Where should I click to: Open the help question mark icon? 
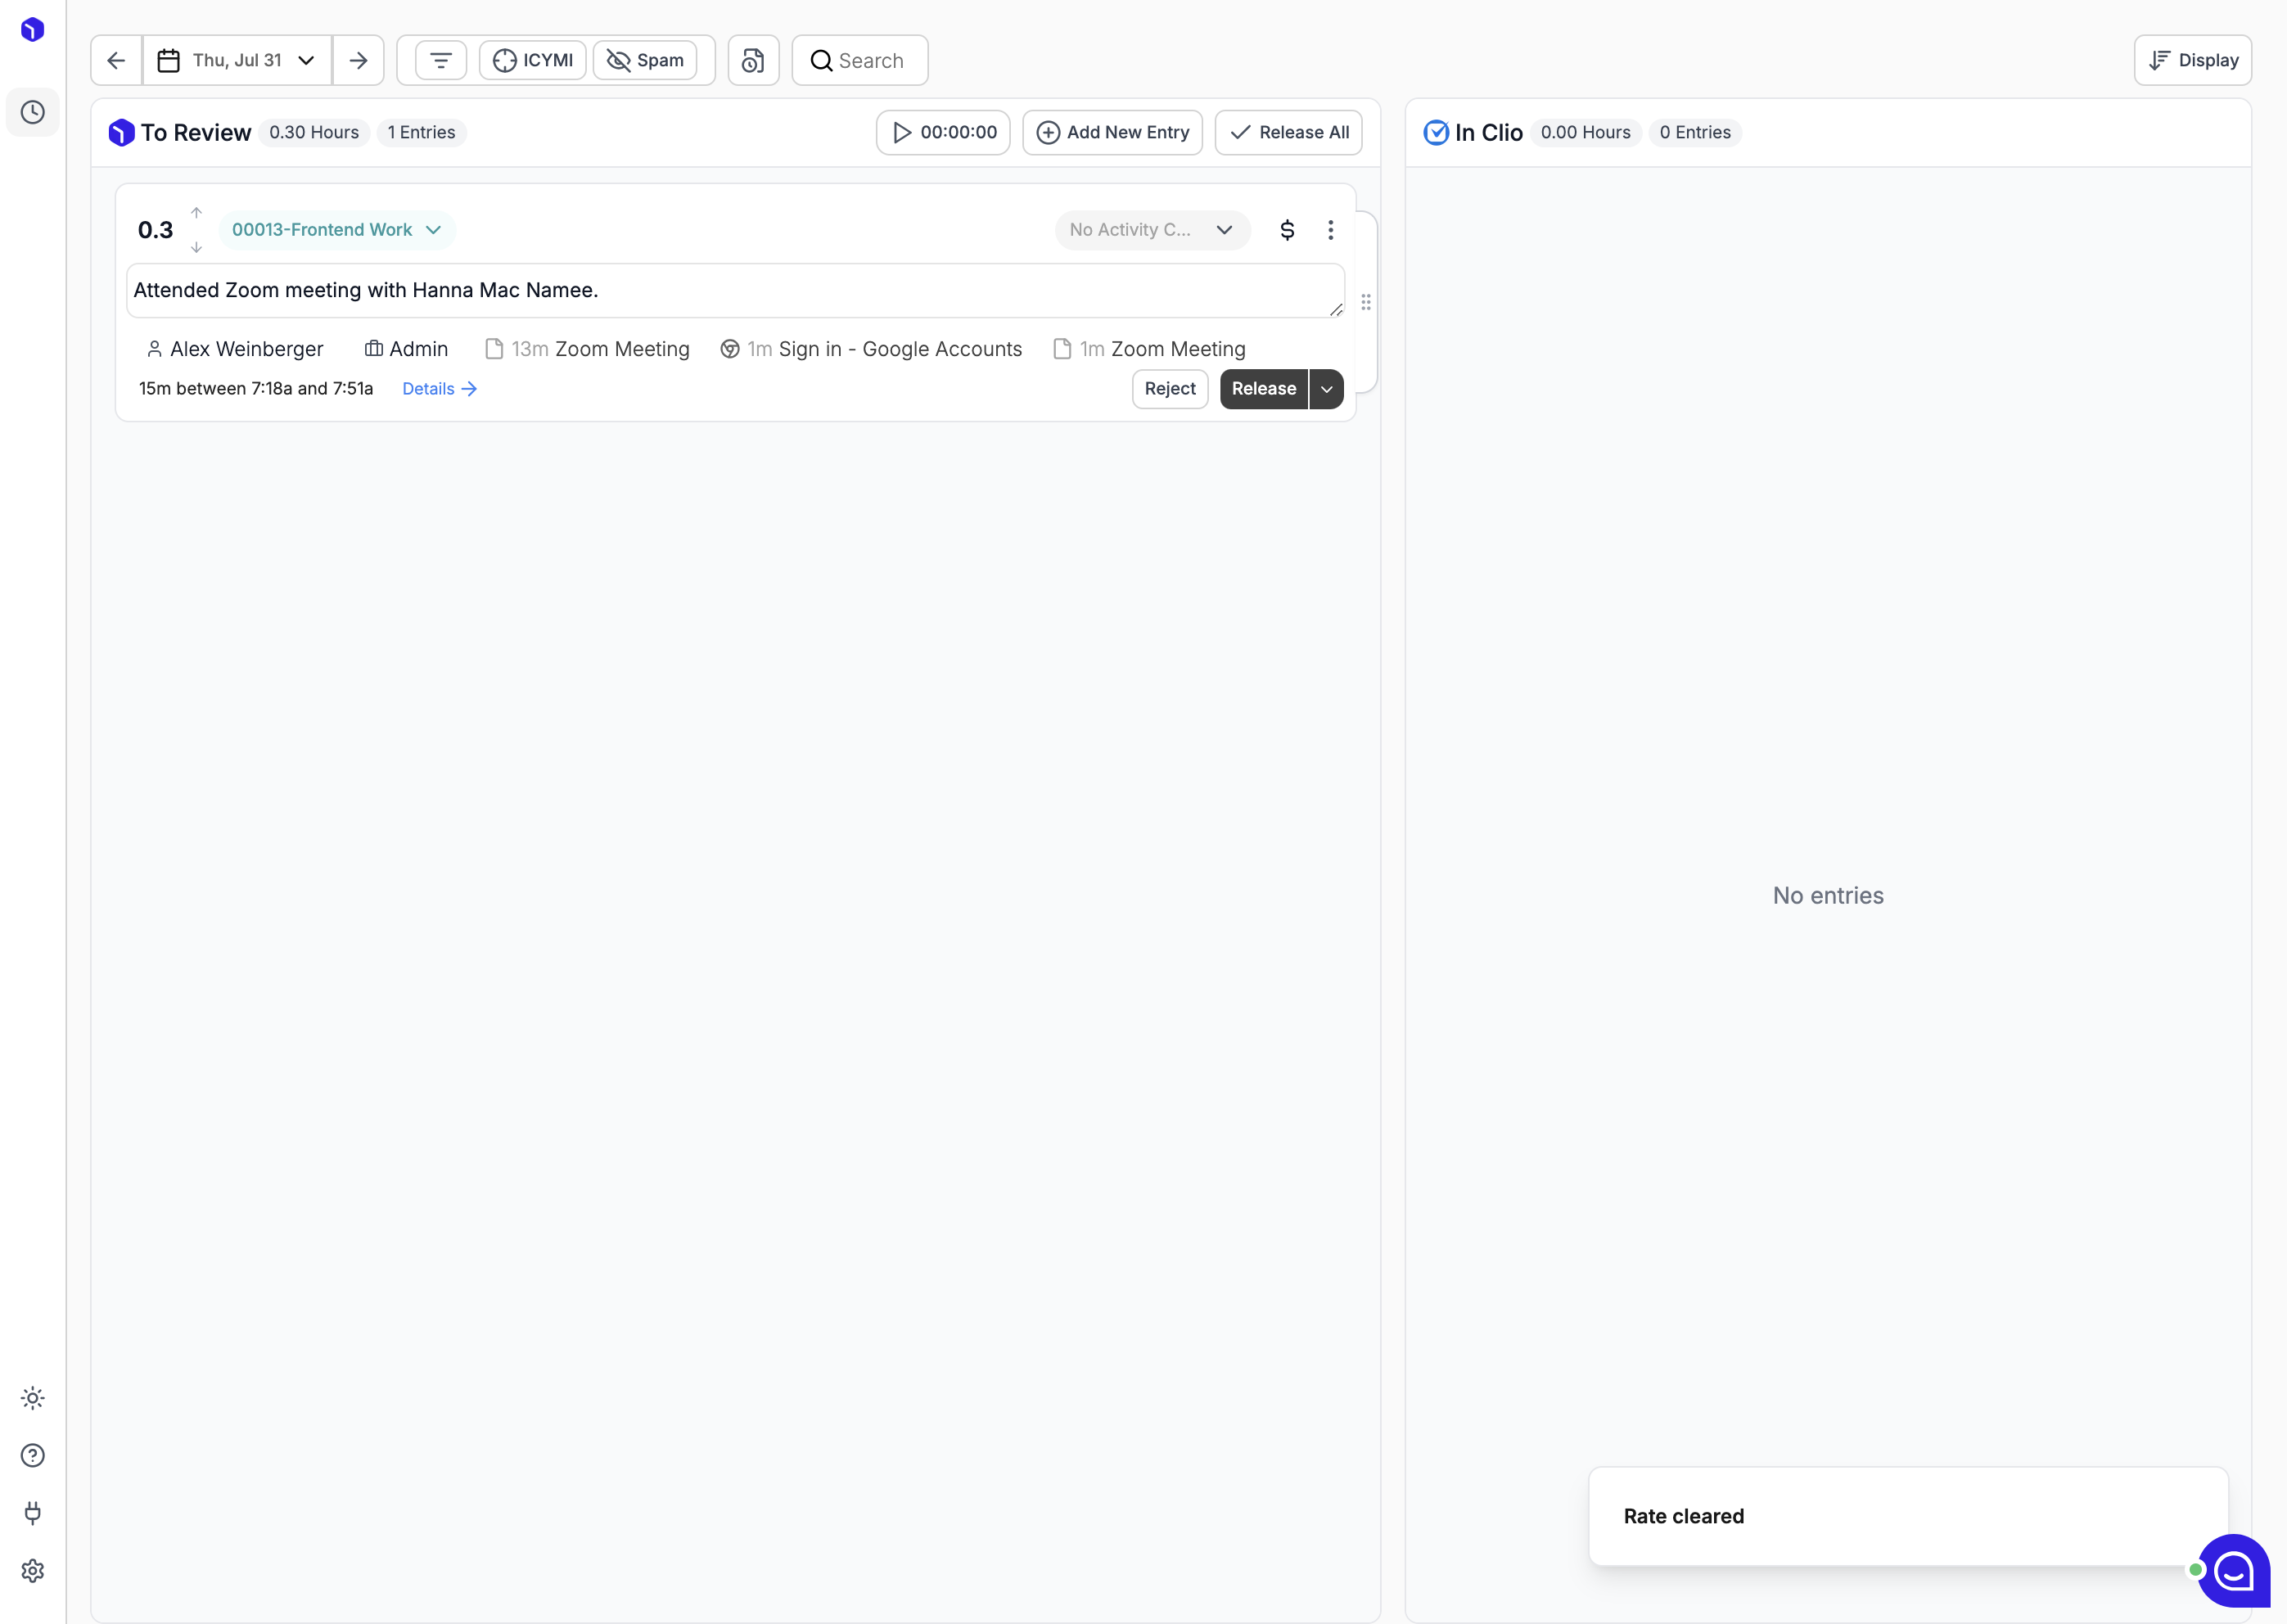coord(33,1455)
